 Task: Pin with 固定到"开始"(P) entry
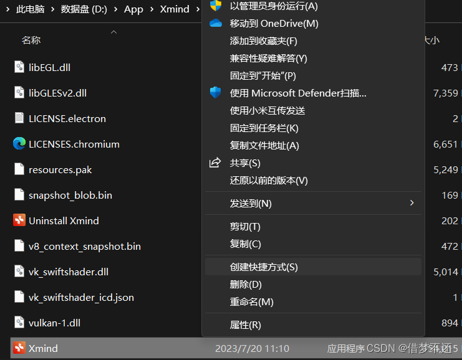(x=313, y=75)
